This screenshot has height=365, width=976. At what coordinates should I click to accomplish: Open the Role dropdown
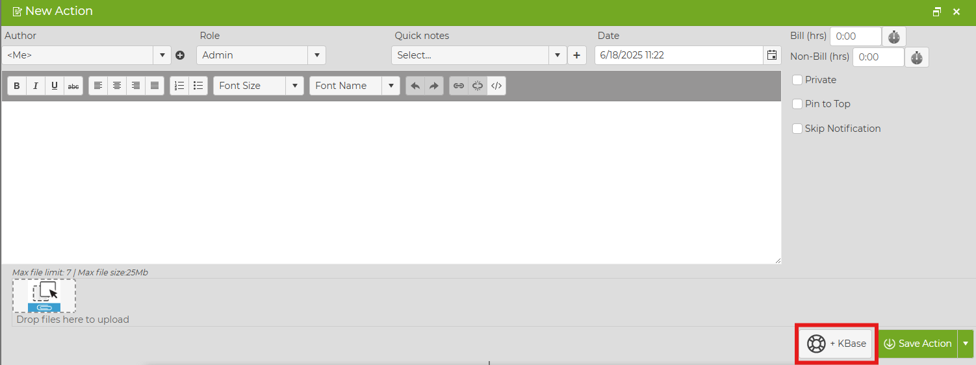[316, 55]
